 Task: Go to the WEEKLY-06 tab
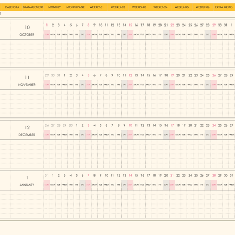(202, 7)
